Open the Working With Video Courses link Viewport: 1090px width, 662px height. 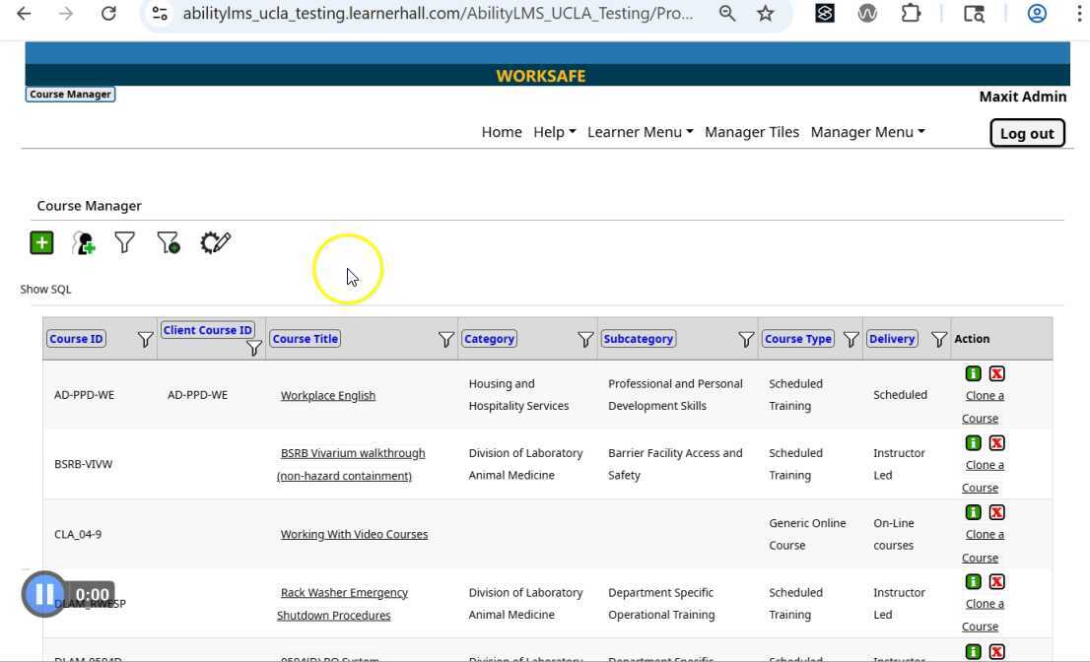(x=354, y=534)
